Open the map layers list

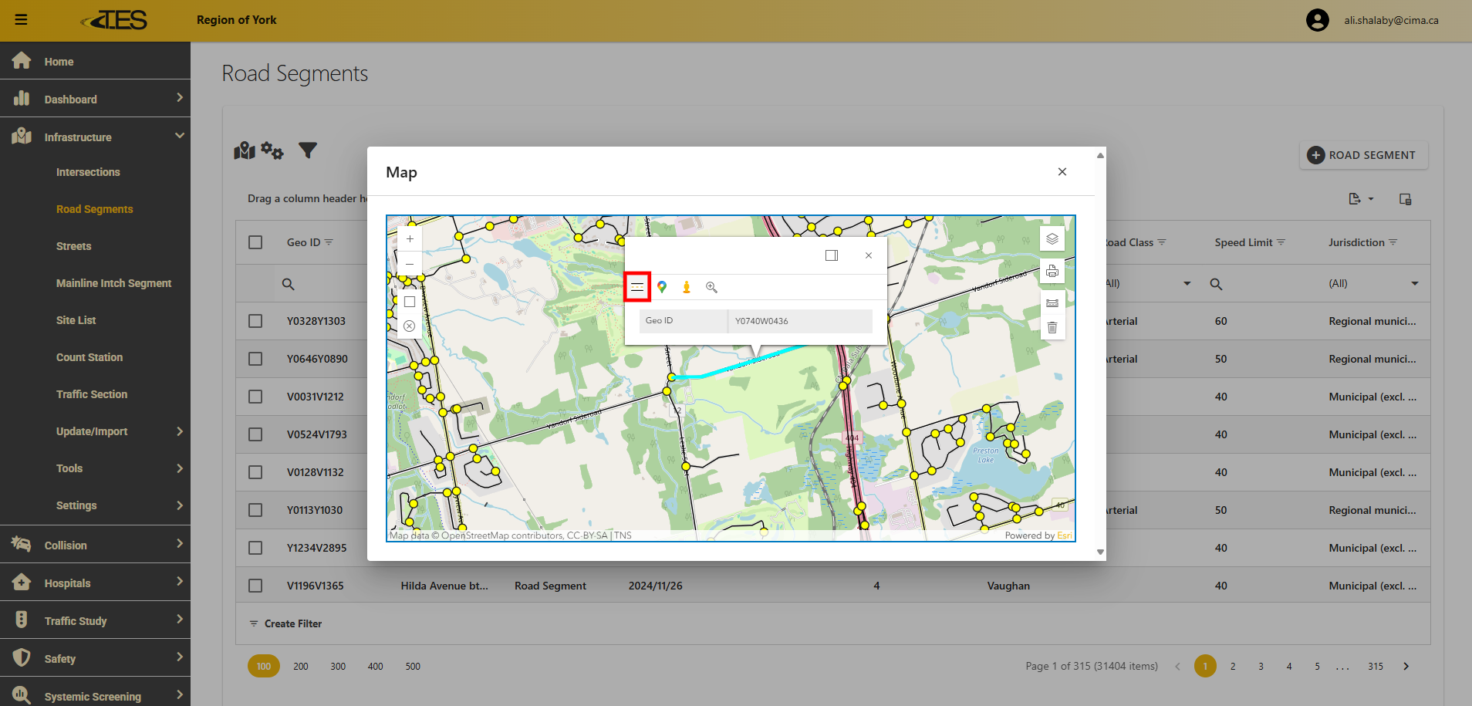pyautogui.click(x=1052, y=239)
